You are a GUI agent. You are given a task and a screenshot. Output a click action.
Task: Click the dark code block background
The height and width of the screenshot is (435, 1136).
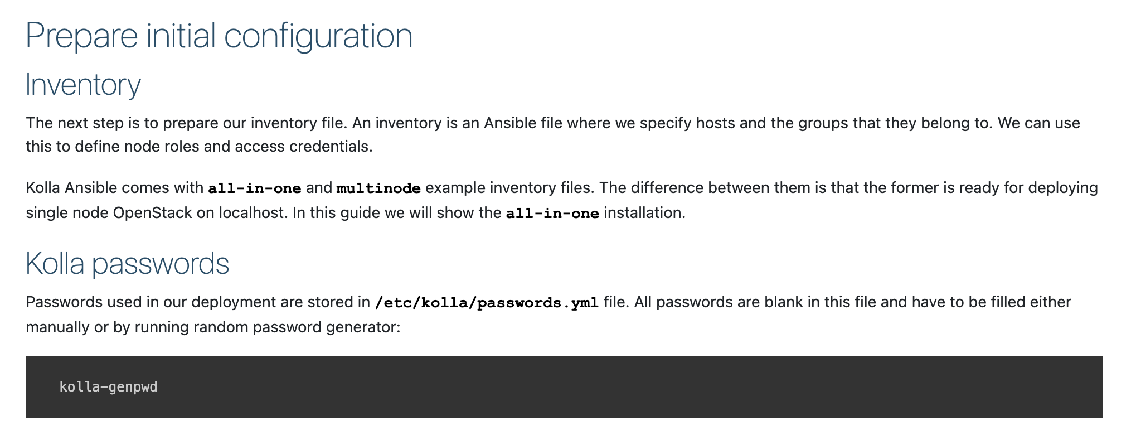coord(564,387)
